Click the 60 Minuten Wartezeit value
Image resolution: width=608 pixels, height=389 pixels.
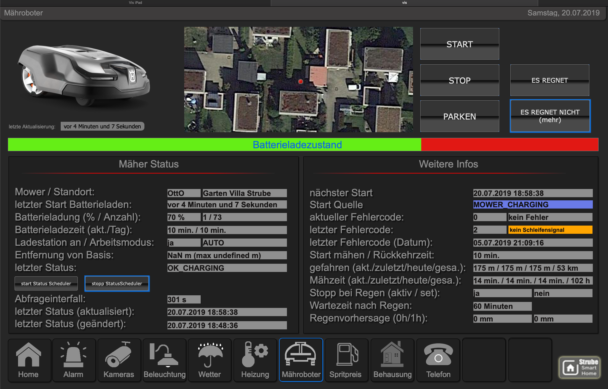click(x=502, y=306)
